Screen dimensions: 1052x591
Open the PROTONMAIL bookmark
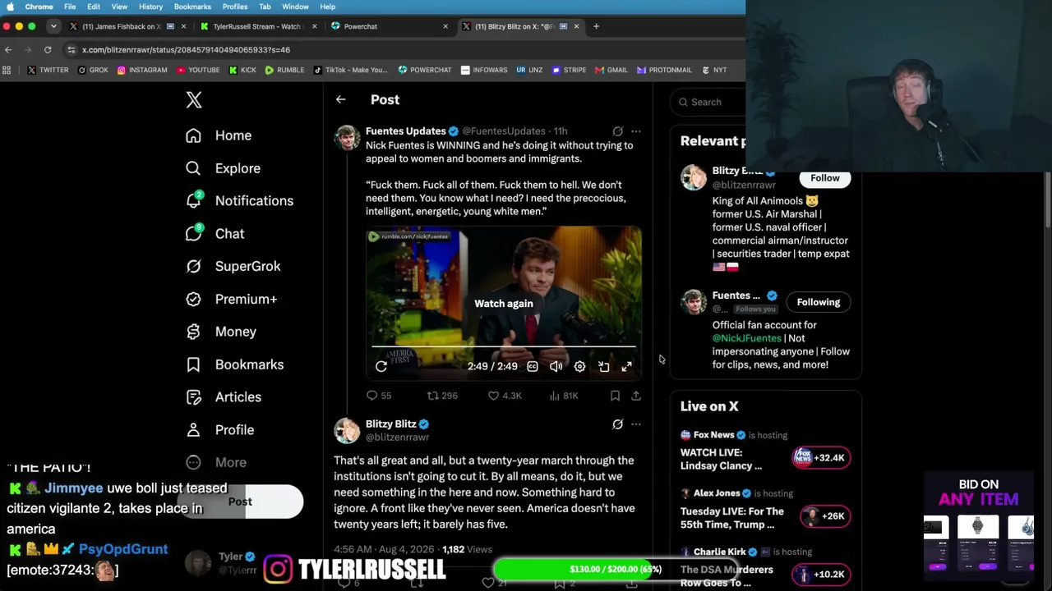664,70
